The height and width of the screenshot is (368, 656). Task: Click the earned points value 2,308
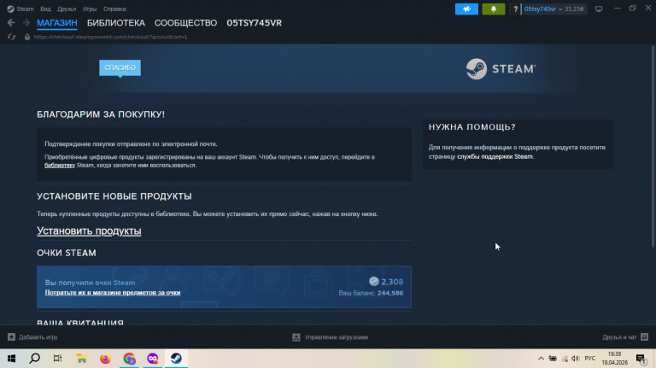click(392, 282)
